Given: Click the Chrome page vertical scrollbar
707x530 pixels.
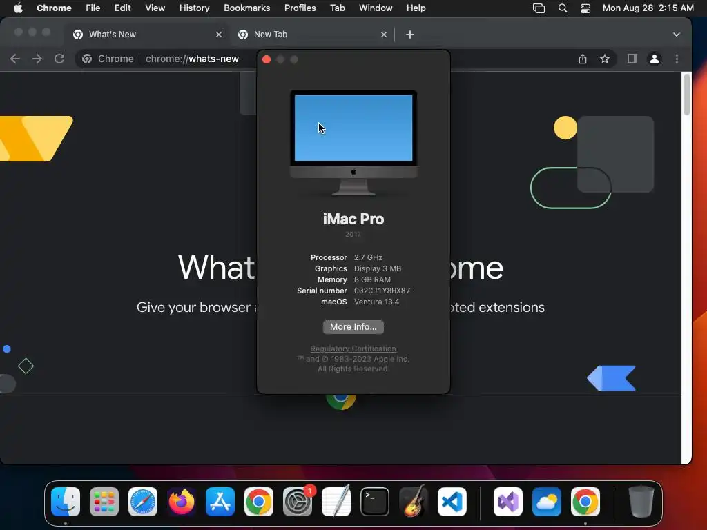Looking at the screenshot, I should pos(687,95).
